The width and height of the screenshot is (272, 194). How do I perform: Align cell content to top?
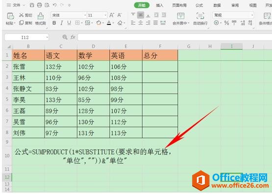[x=133, y=15]
